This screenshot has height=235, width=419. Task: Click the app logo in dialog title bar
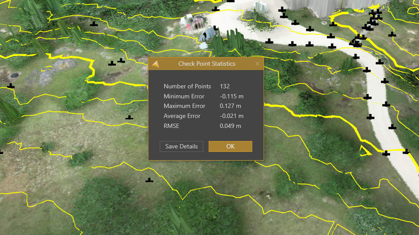click(x=155, y=64)
